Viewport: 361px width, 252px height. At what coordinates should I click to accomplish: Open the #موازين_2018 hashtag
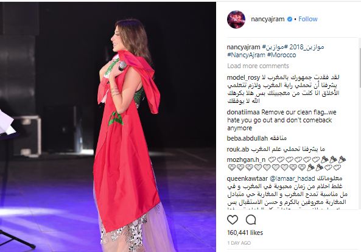click(x=304, y=47)
